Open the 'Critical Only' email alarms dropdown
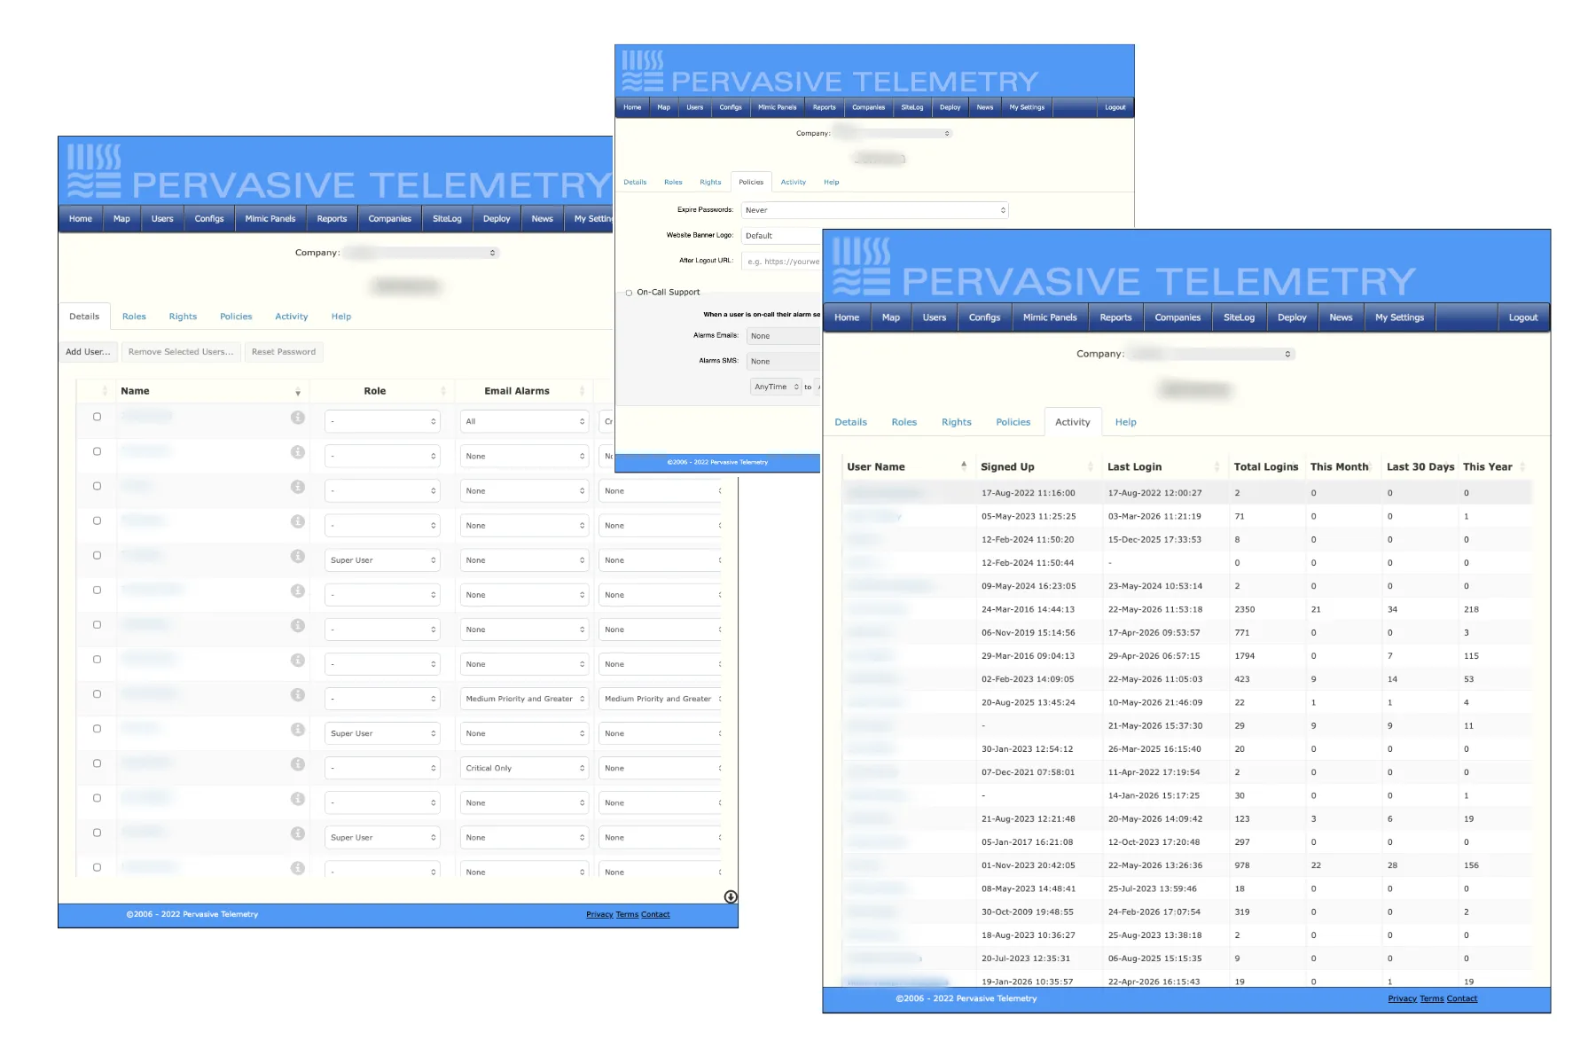The image size is (1596, 1064). tap(524, 768)
